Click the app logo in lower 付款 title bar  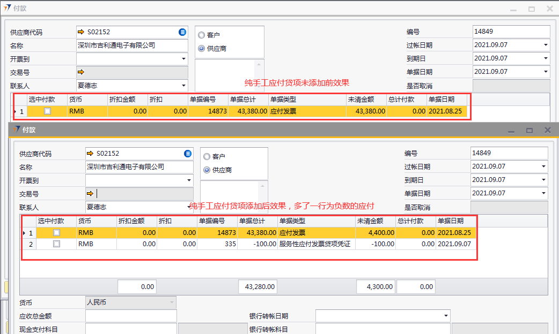[15, 130]
